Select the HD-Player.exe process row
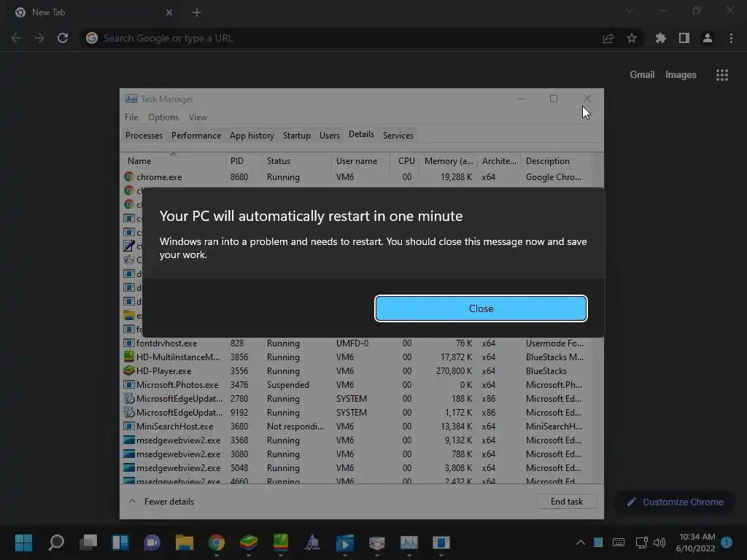The image size is (747, 560). (356, 371)
